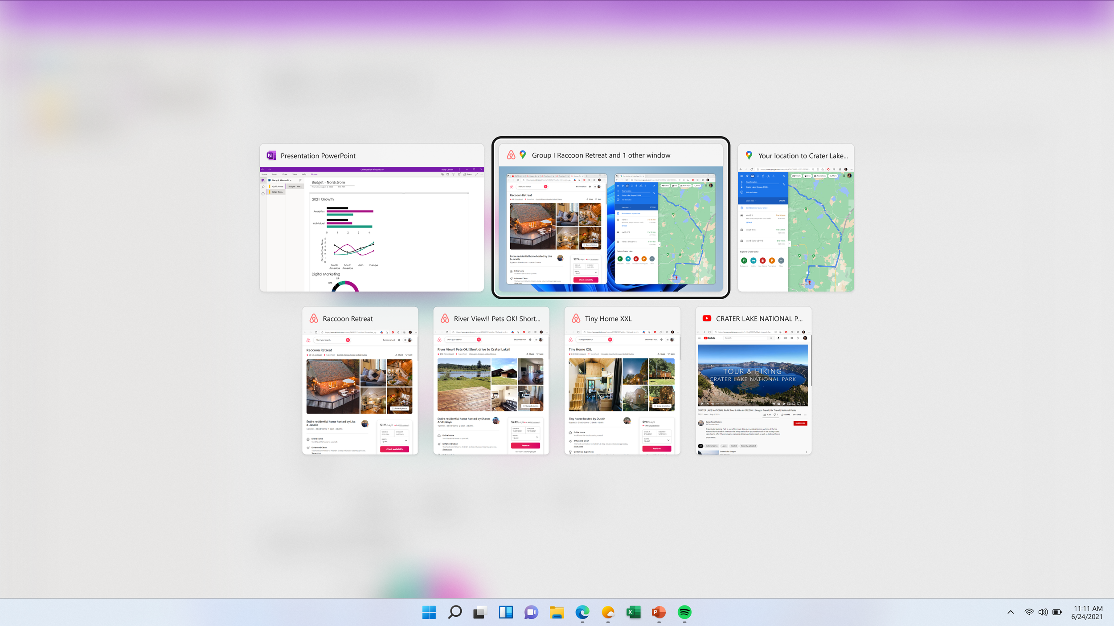Click the volume speaker icon
The width and height of the screenshot is (1114, 626).
tap(1043, 612)
